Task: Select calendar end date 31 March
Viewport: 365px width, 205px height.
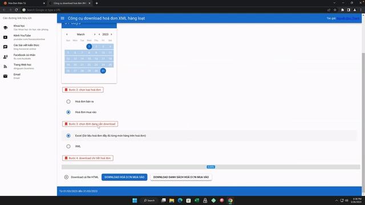Action: coord(103,71)
